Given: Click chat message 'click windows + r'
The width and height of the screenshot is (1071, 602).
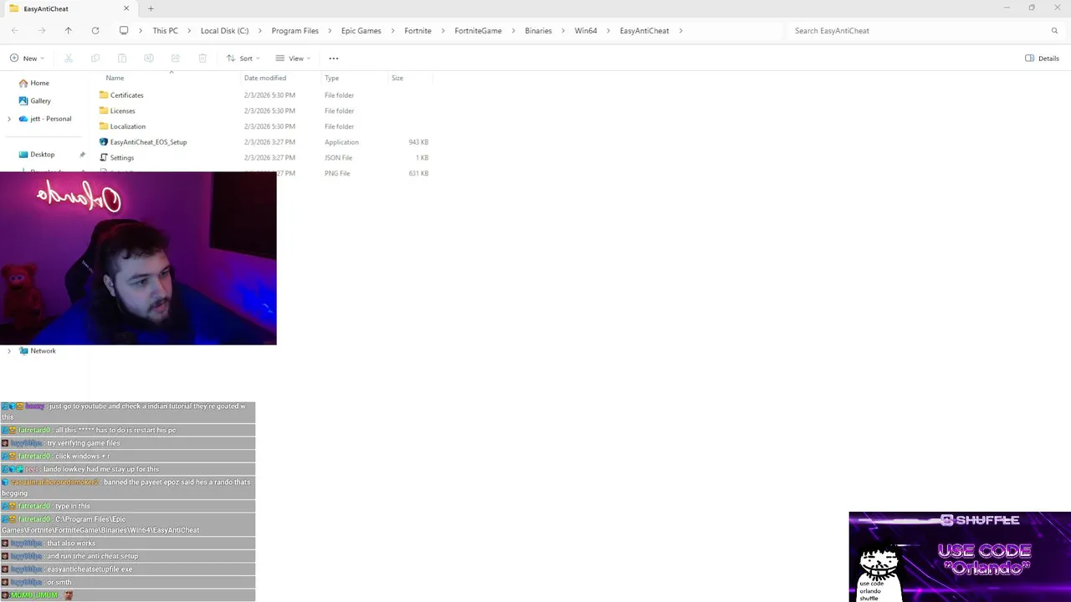Looking at the screenshot, I should click(82, 457).
